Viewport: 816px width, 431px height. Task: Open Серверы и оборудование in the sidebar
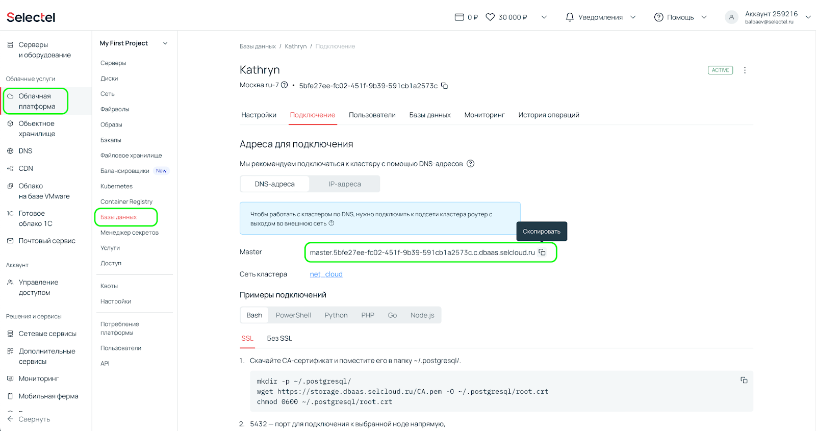tap(45, 50)
